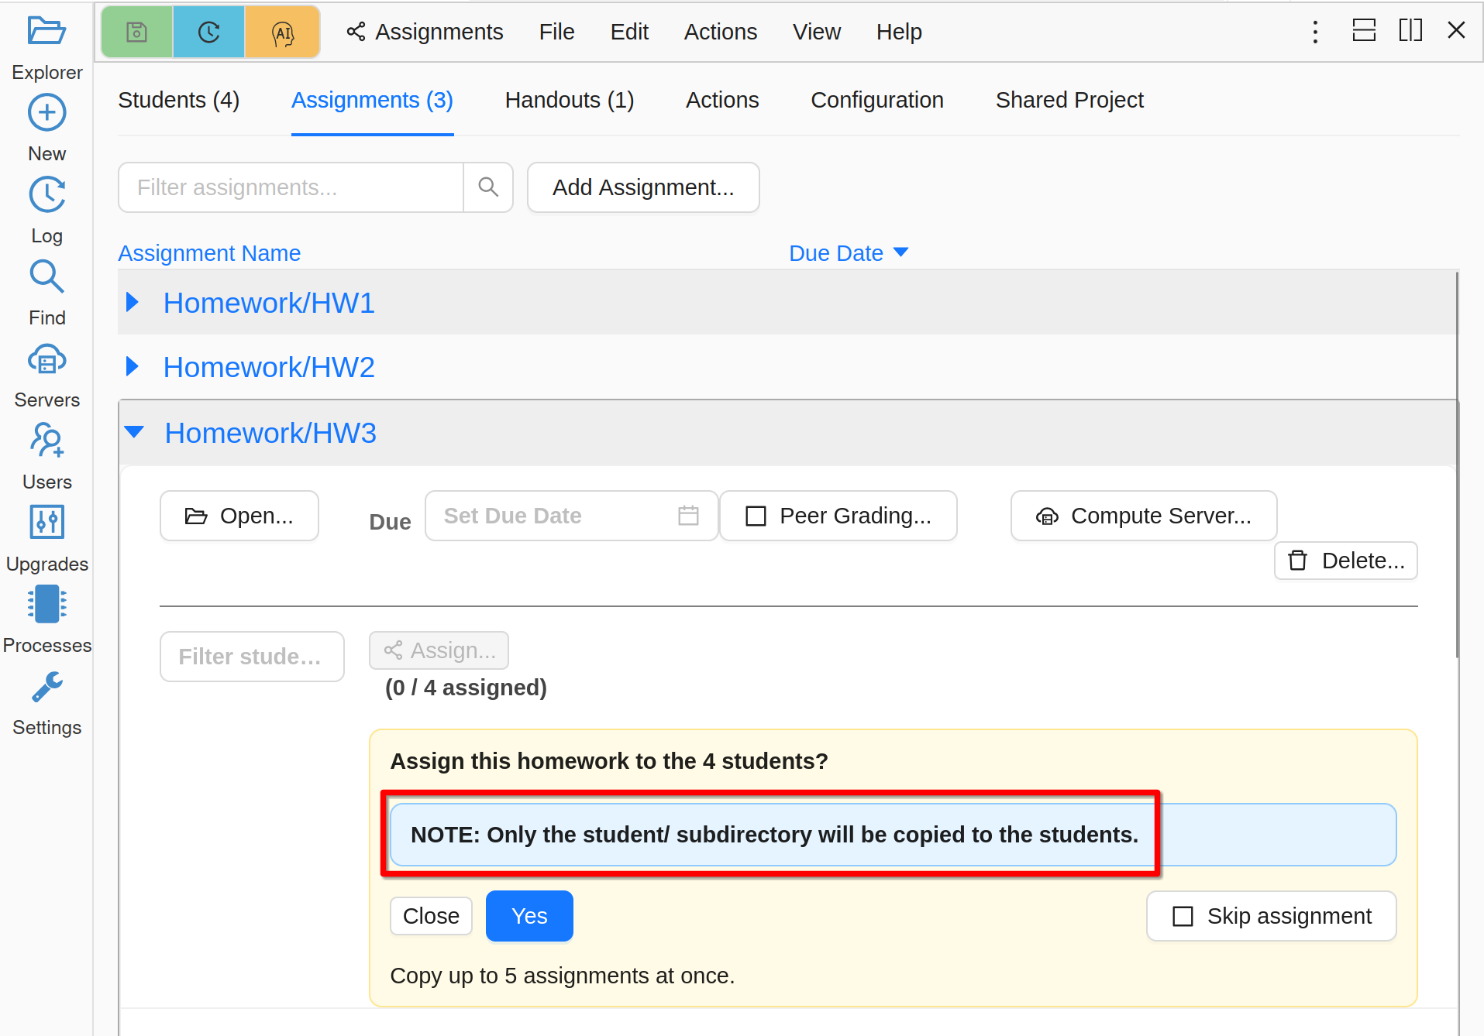1484x1036 pixels.
Task: Open the Processes chip icon
Action: [x=46, y=604]
